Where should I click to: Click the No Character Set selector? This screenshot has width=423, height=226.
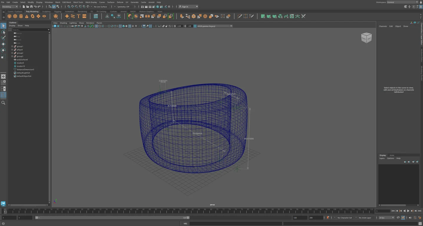pos(345,218)
